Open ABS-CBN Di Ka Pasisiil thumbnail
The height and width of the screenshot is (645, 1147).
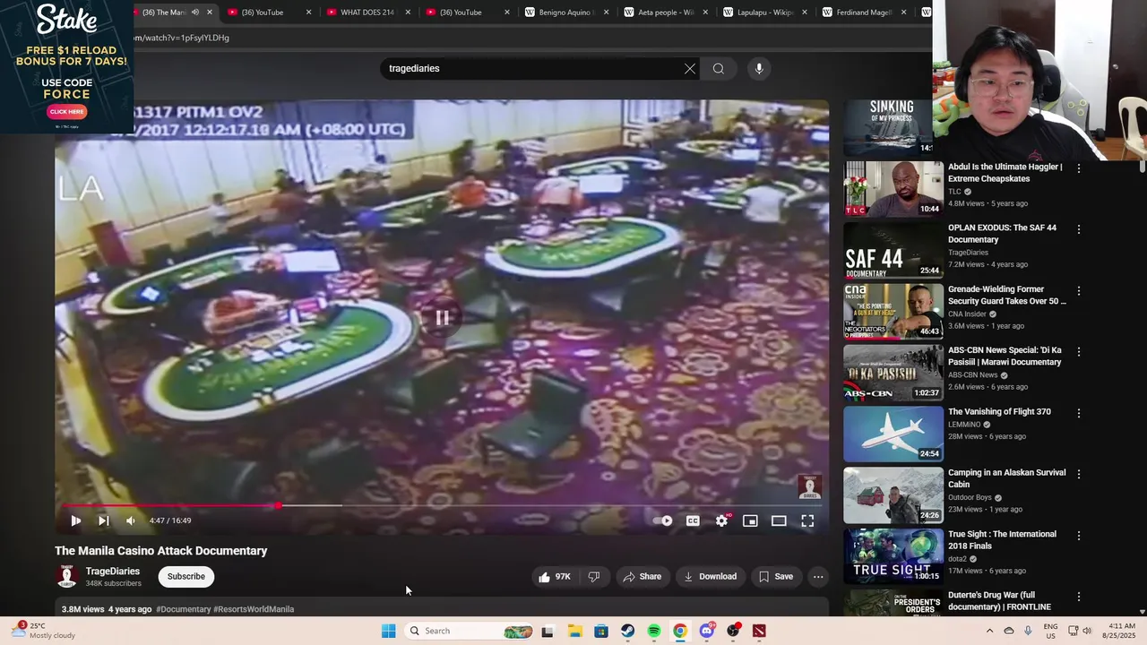893,373
